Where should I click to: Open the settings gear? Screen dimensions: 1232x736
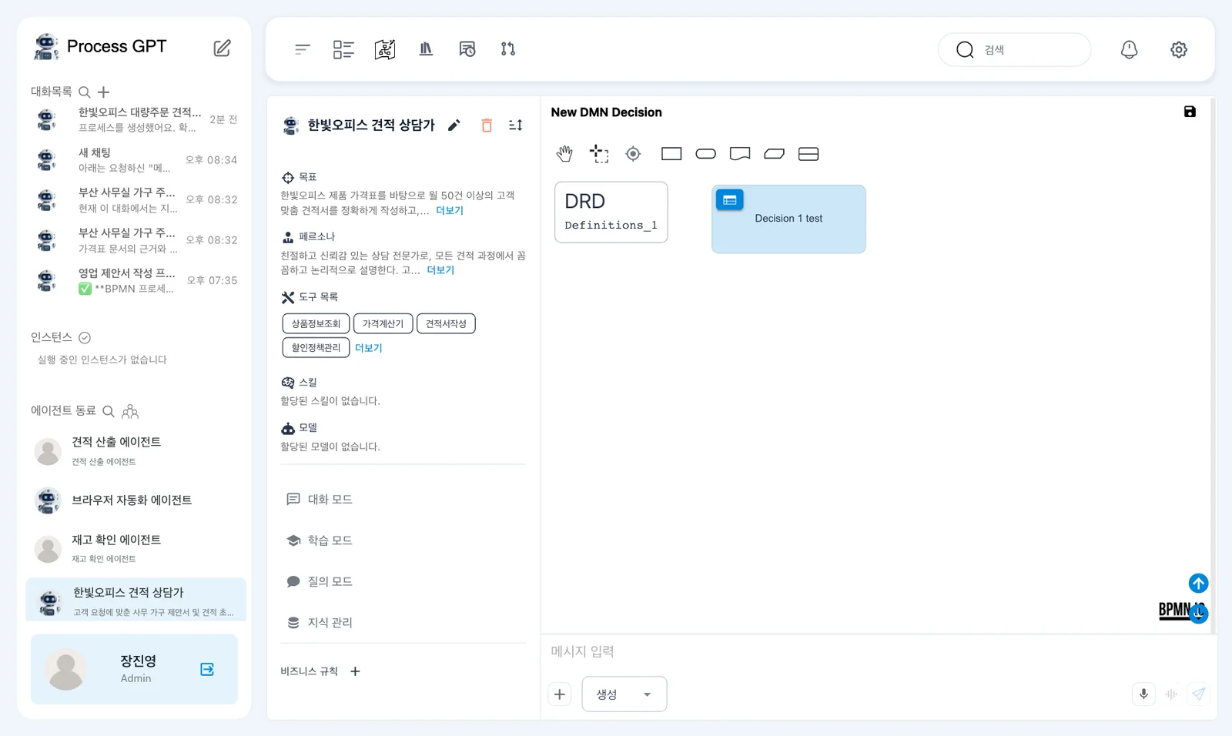click(x=1179, y=49)
